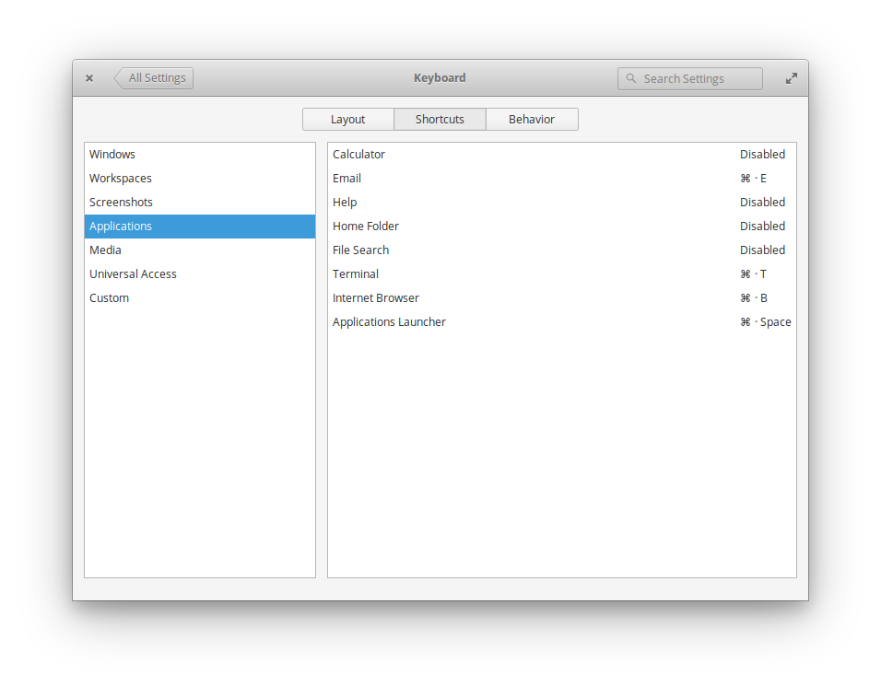Edit the Email ⌘ · E shortcut
The width and height of the screenshot is (881, 686).
pyautogui.click(x=754, y=179)
